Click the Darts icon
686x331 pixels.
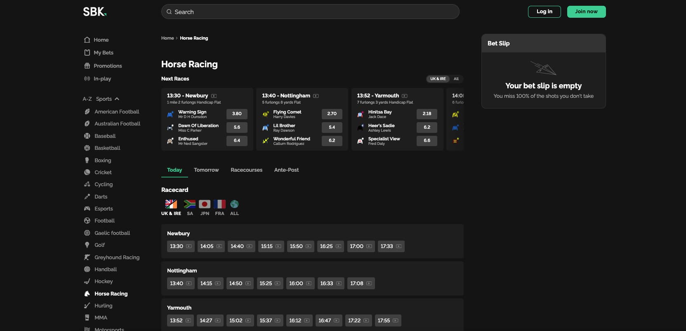click(x=87, y=197)
